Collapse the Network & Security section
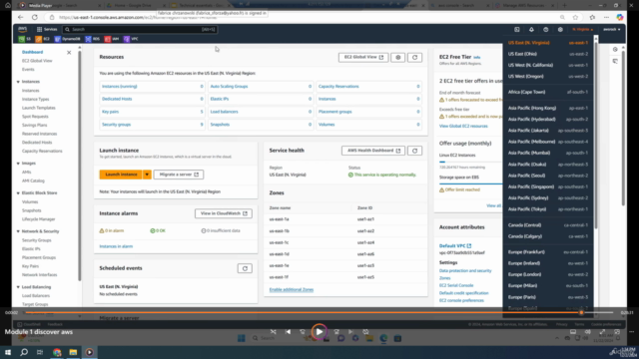The width and height of the screenshot is (639, 359). point(18,231)
